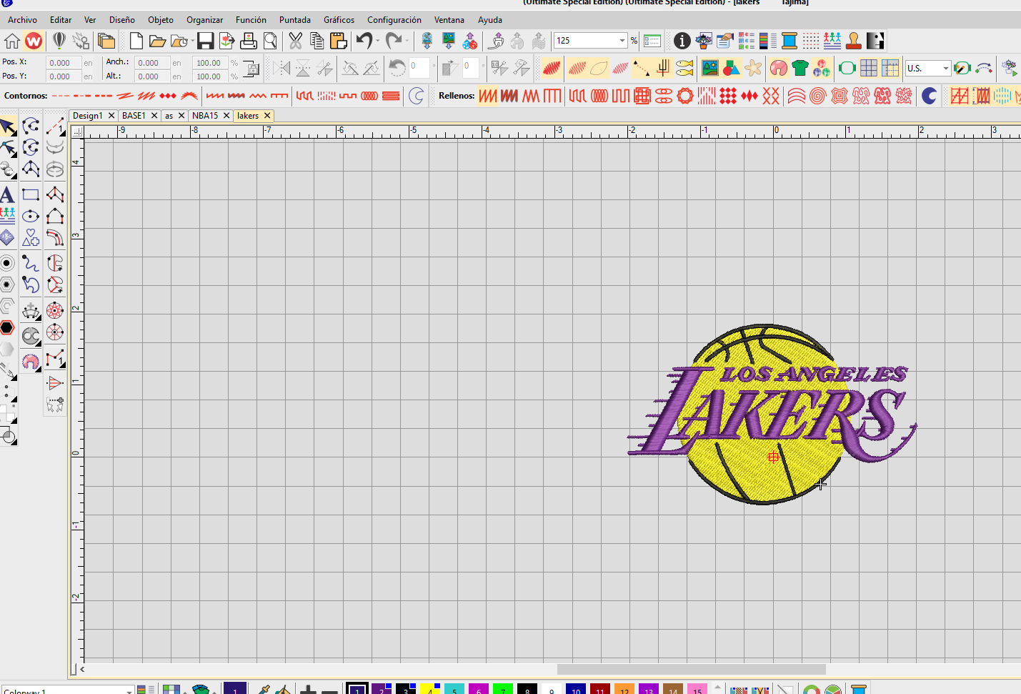Viewport: 1021px width, 694px height.
Task: Toggle the show connectors button
Action: click(x=642, y=68)
